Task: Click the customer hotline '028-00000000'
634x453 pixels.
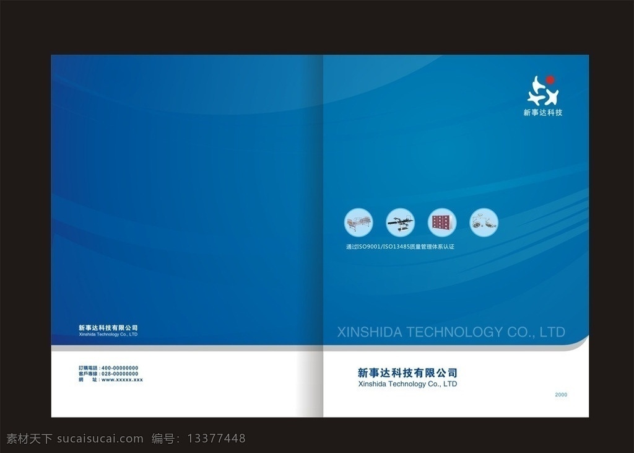Action: click(x=108, y=374)
